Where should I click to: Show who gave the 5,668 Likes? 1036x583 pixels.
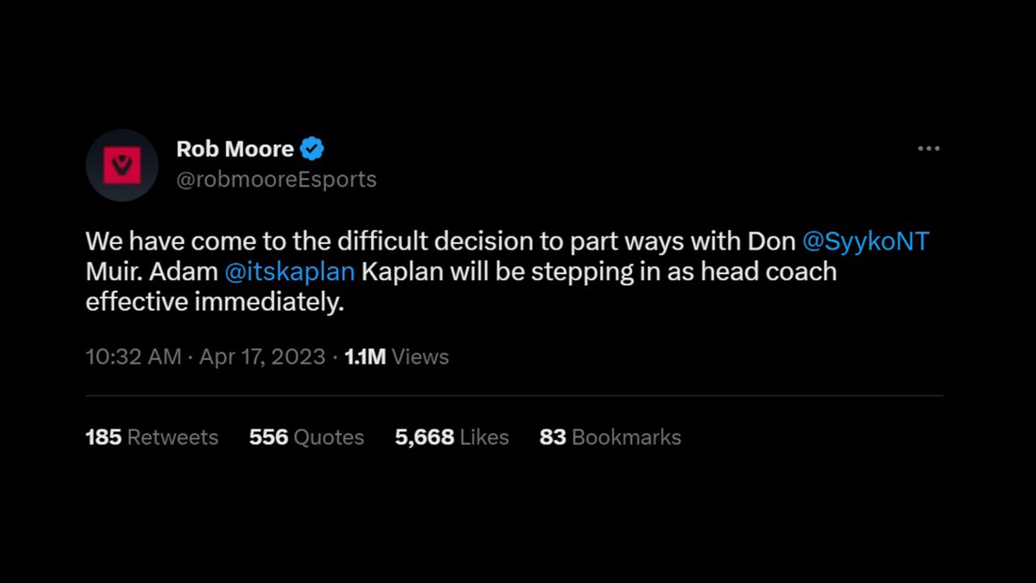pyautogui.click(x=451, y=437)
